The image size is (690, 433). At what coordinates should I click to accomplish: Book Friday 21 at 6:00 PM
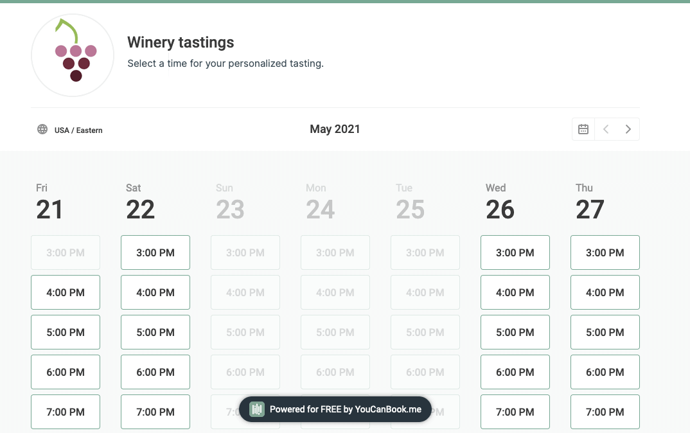click(66, 372)
